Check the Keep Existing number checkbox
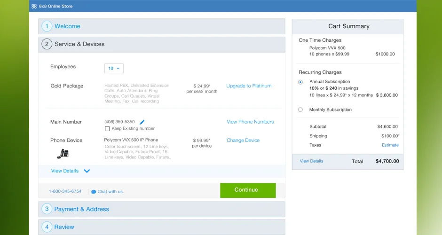This screenshot has width=442, height=235. (x=107, y=129)
